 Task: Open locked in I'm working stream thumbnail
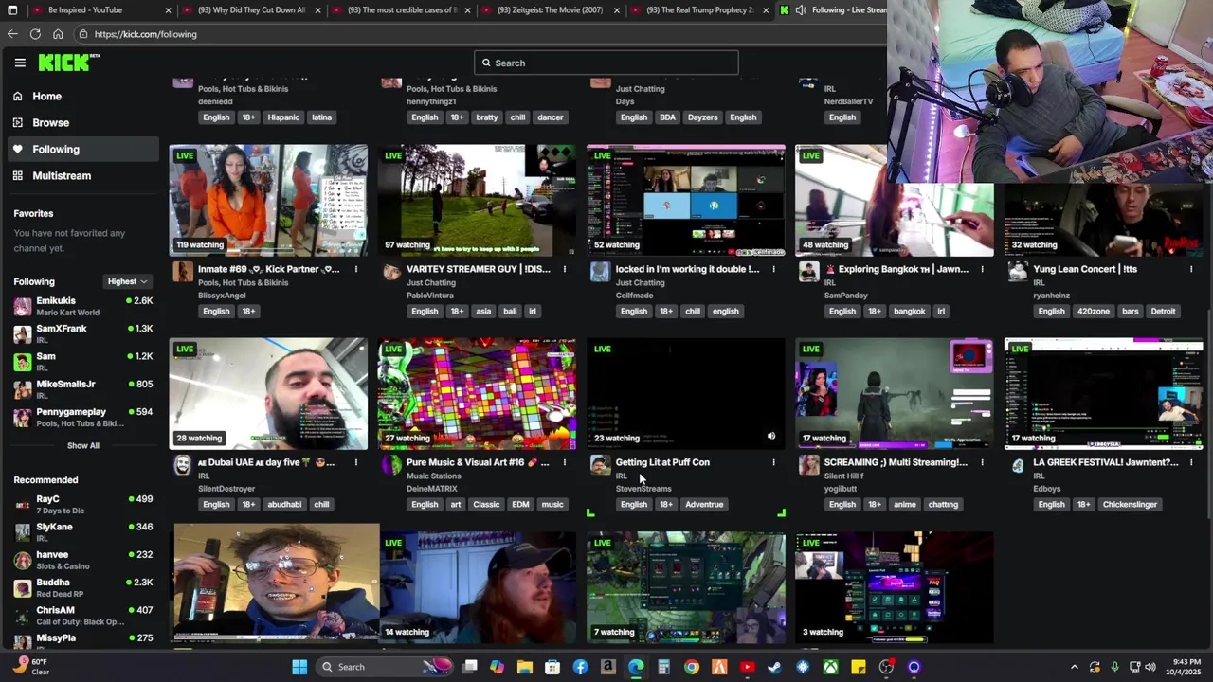pos(686,200)
